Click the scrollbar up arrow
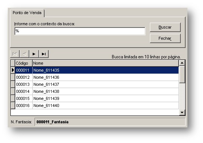 tap(182, 63)
